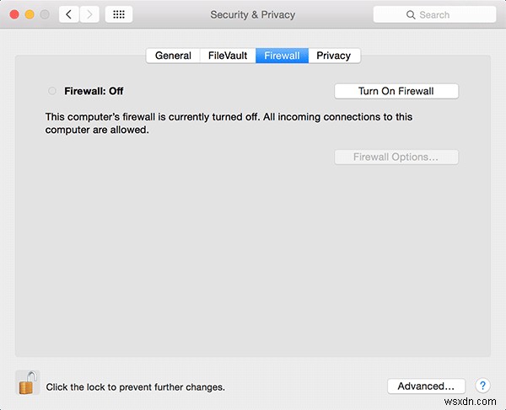Go forward with the right chevron arrow

[89, 14]
